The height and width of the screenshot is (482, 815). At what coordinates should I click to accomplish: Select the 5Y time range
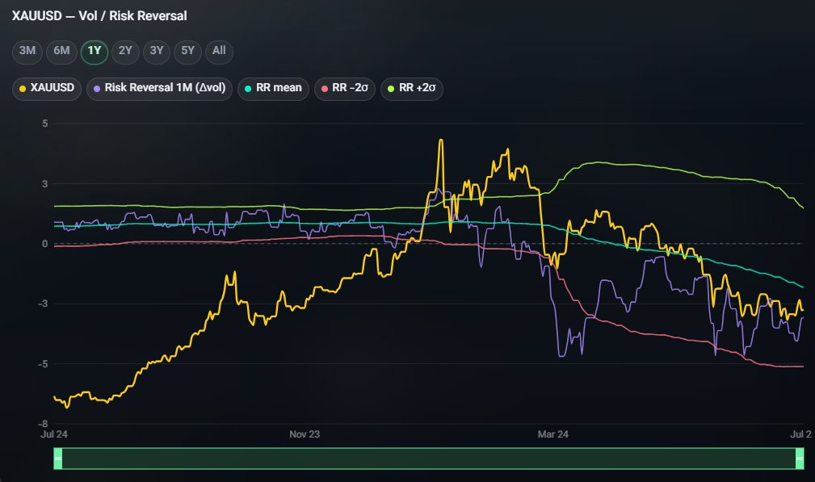pyautogui.click(x=187, y=52)
